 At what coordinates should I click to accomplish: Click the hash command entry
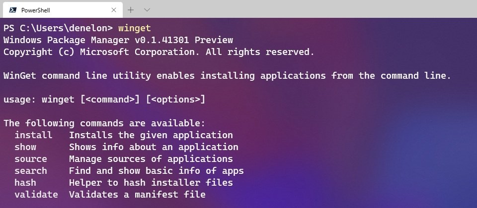pyautogui.click(x=25, y=183)
